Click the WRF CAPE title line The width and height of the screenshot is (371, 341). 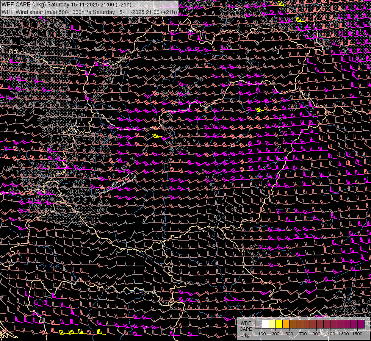[x=67, y=5]
